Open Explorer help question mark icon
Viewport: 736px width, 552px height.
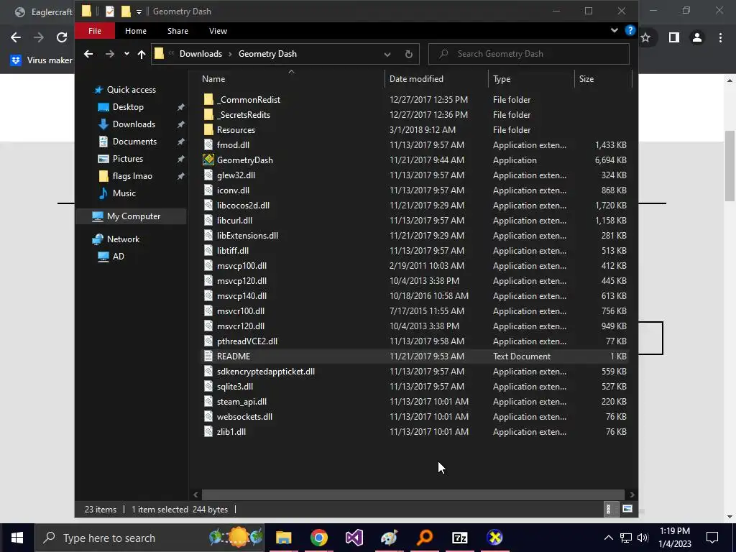coord(630,30)
